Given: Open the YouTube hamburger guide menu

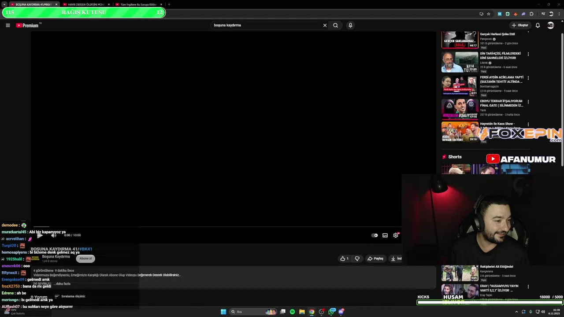Looking at the screenshot, I should [x=7, y=25].
